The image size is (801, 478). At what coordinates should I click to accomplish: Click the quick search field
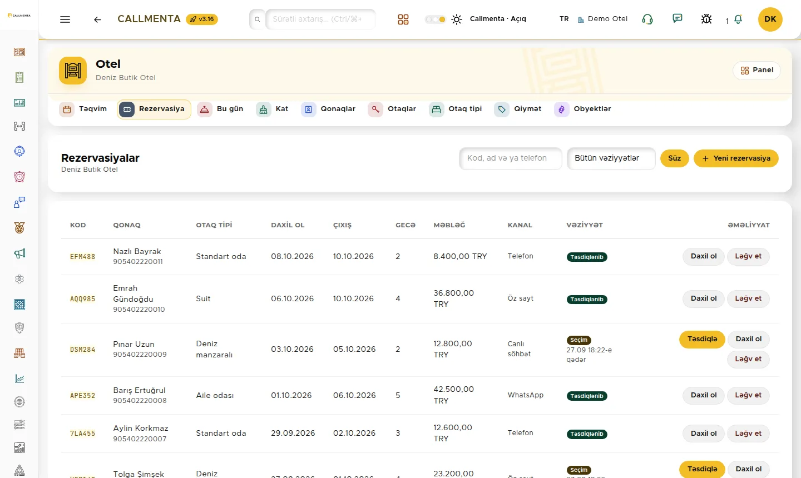click(x=320, y=19)
